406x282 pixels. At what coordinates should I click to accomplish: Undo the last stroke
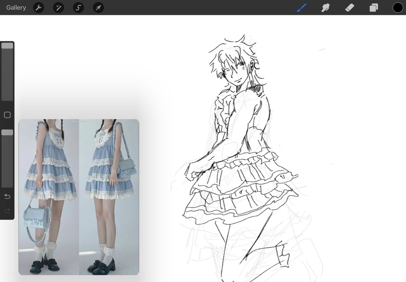7,196
